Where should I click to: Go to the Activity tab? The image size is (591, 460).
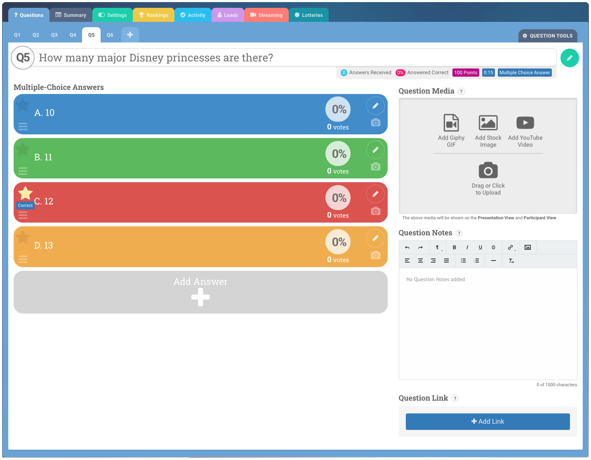(x=193, y=15)
